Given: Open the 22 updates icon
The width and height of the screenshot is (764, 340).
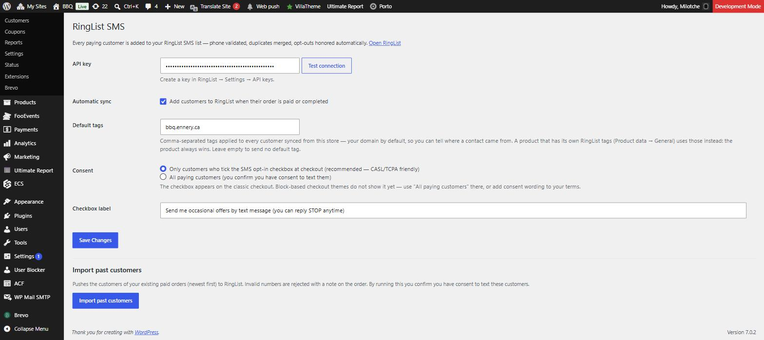Looking at the screenshot, I should (95, 6).
